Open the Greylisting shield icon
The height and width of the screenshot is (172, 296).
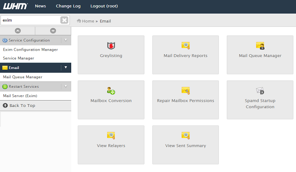pos(111,45)
